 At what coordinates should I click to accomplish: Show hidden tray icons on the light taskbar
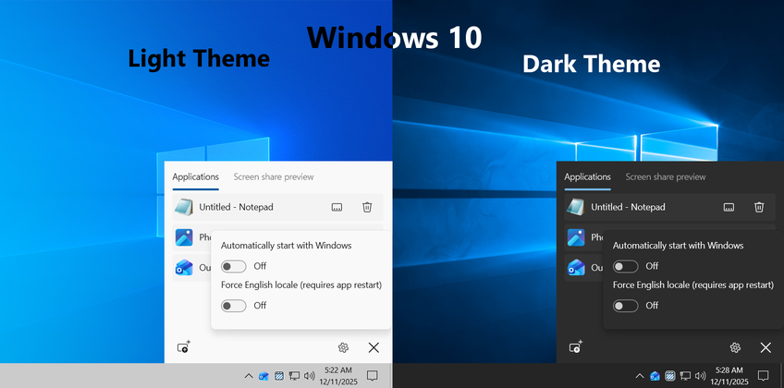[x=249, y=376]
